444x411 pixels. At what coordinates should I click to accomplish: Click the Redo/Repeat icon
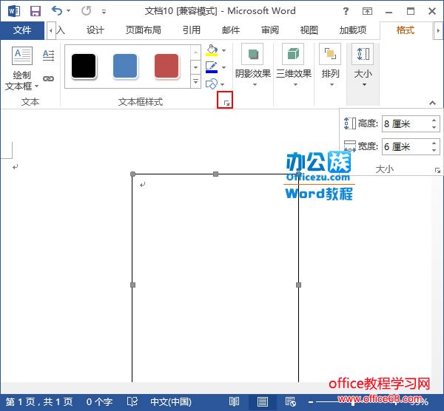click(x=86, y=11)
